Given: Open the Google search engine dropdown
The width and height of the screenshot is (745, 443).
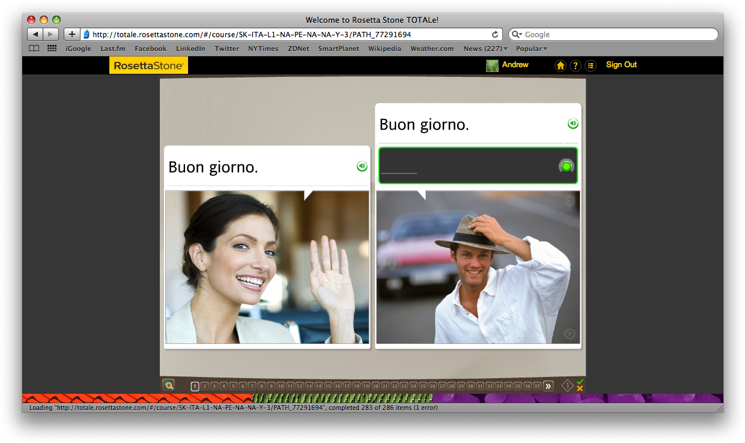Looking at the screenshot, I should click(x=517, y=34).
